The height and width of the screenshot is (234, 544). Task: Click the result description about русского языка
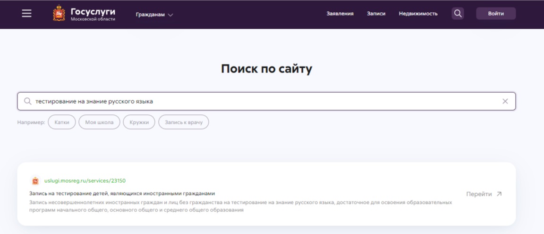(241, 206)
